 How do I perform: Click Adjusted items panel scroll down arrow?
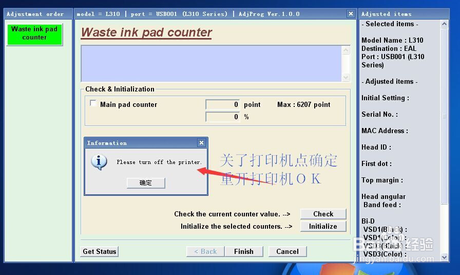pos(445,258)
